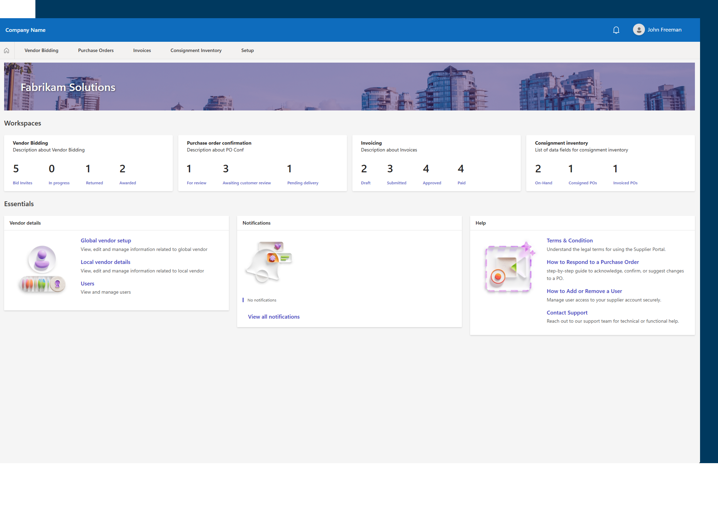Click the Essentials section heading
718x509 pixels.
click(19, 204)
